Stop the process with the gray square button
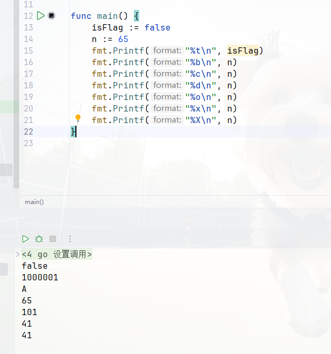This screenshot has height=354, width=331. tap(53, 239)
